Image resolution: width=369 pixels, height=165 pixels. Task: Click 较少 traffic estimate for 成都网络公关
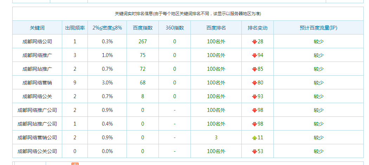tap(318, 96)
